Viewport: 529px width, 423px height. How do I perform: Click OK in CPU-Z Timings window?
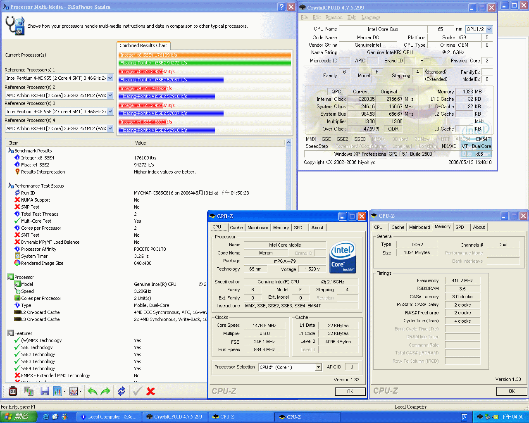coord(512,391)
